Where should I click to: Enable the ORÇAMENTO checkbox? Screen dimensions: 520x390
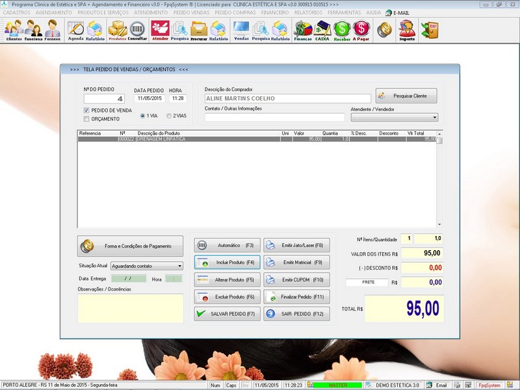tap(86, 119)
